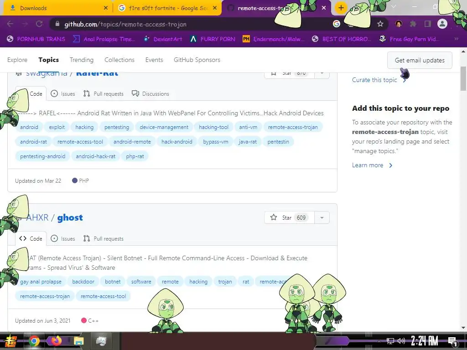Click the anti-vm topic tag

tap(248, 127)
